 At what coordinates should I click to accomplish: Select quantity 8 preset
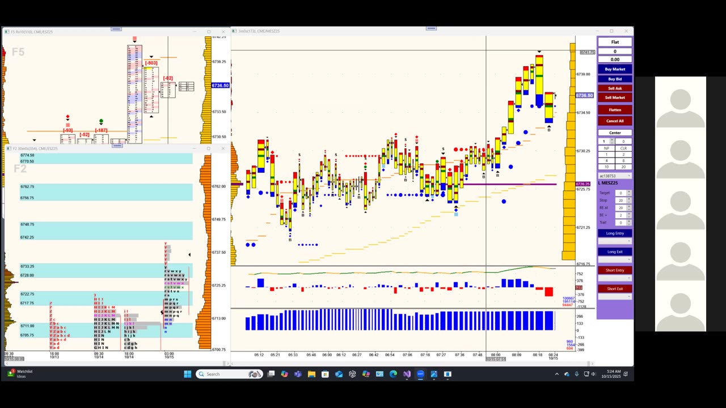tap(623, 161)
